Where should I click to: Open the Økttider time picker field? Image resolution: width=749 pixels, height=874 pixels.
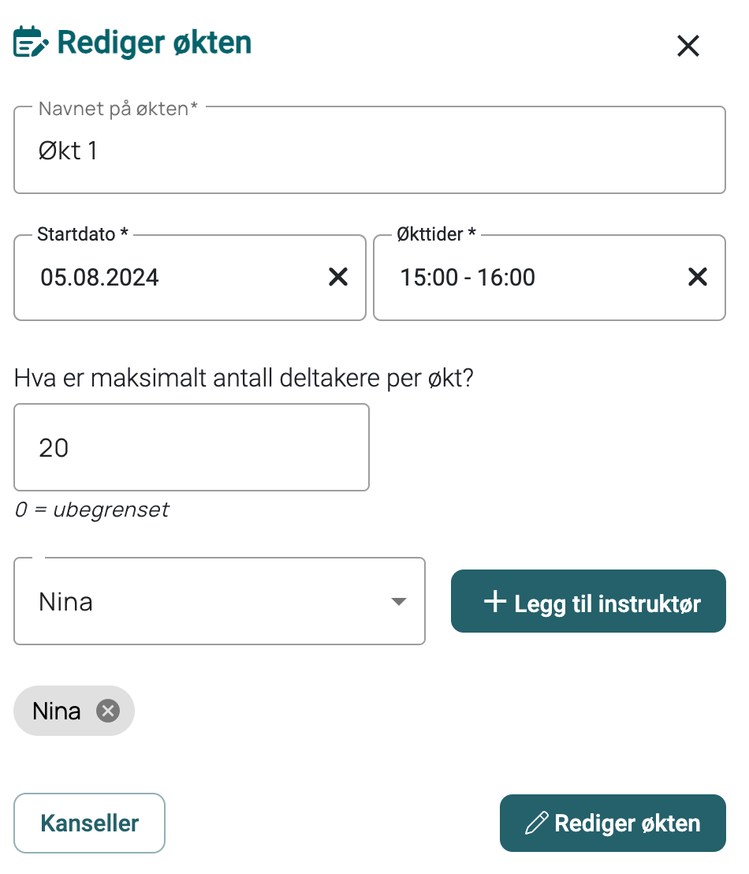tap(550, 278)
